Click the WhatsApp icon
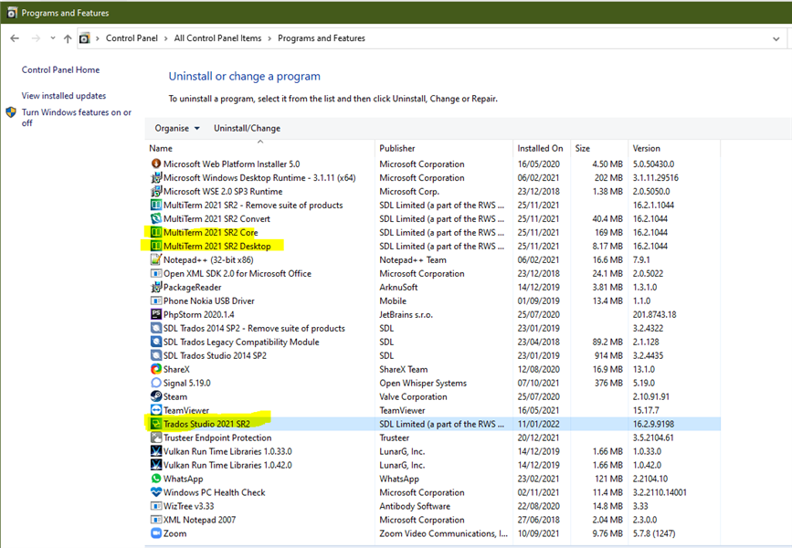This screenshot has height=548, width=792. click(156, 479)
